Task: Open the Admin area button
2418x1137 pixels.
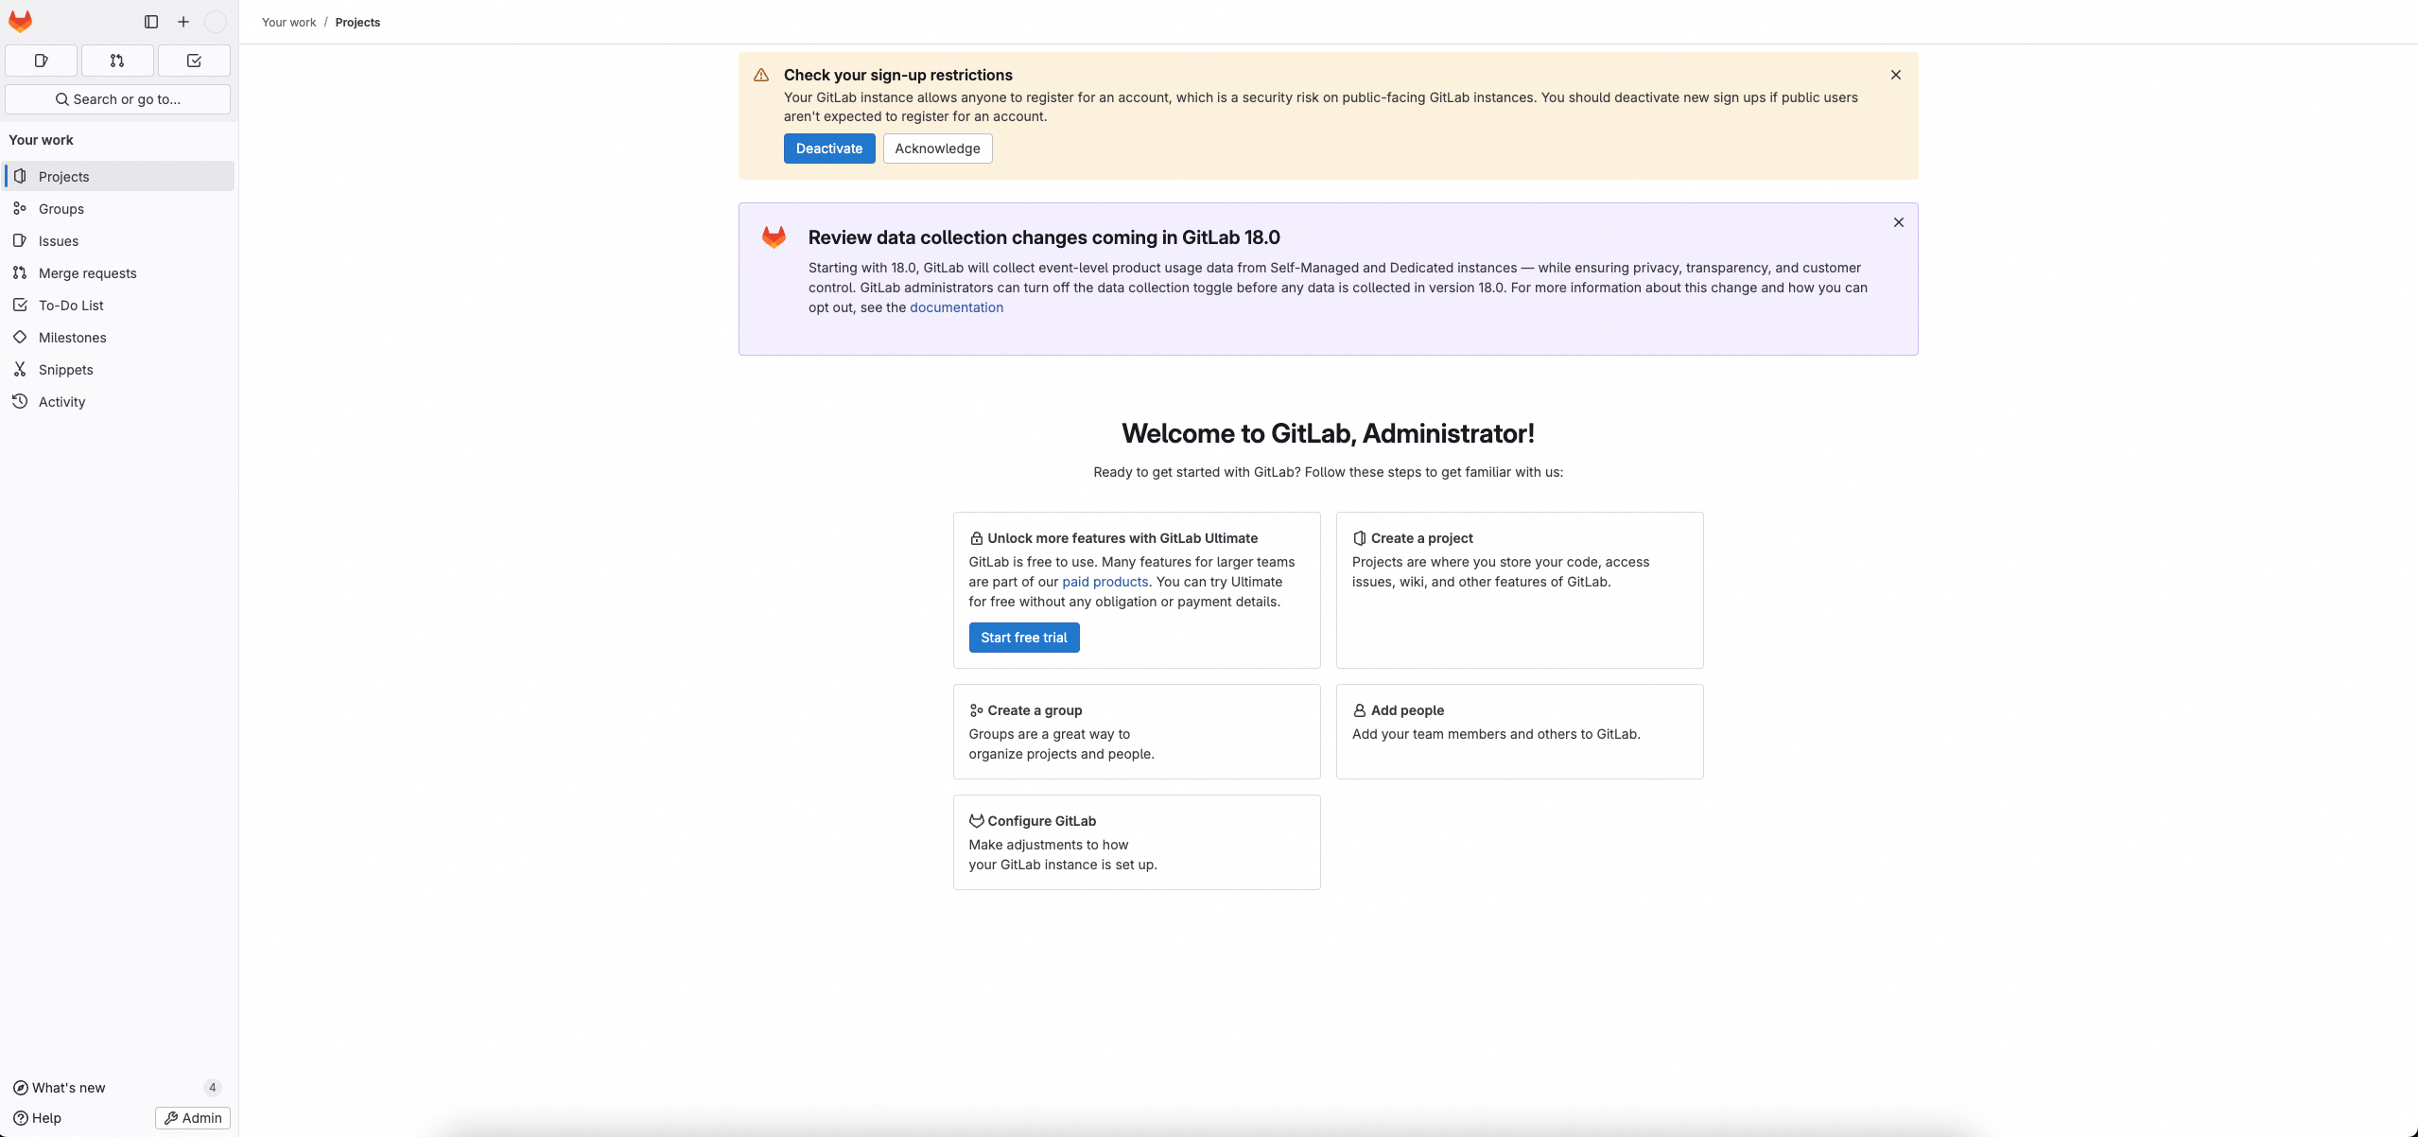Action: click(x=193, y=1118)
